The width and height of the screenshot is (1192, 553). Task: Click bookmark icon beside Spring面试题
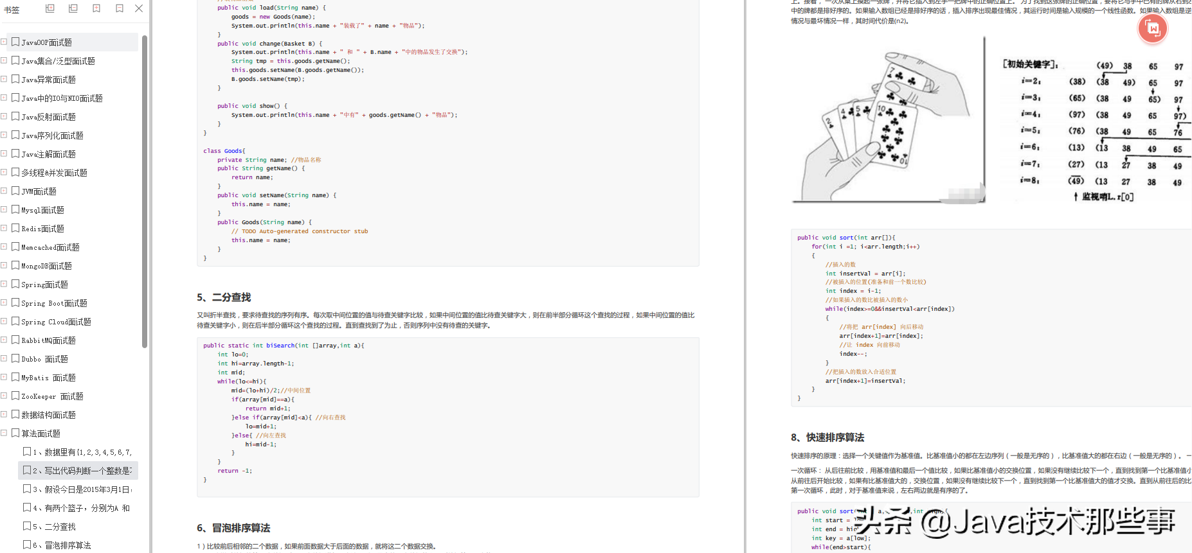pyautogui.click(x=15, y=284)
